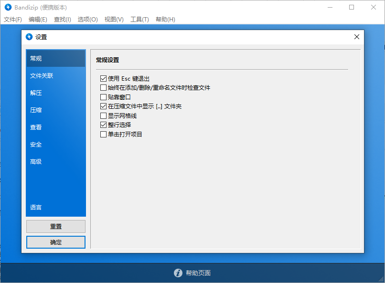Open the 选项(O) menu
This screenshot has height=283, width=385.
click(x=88, y=20)
